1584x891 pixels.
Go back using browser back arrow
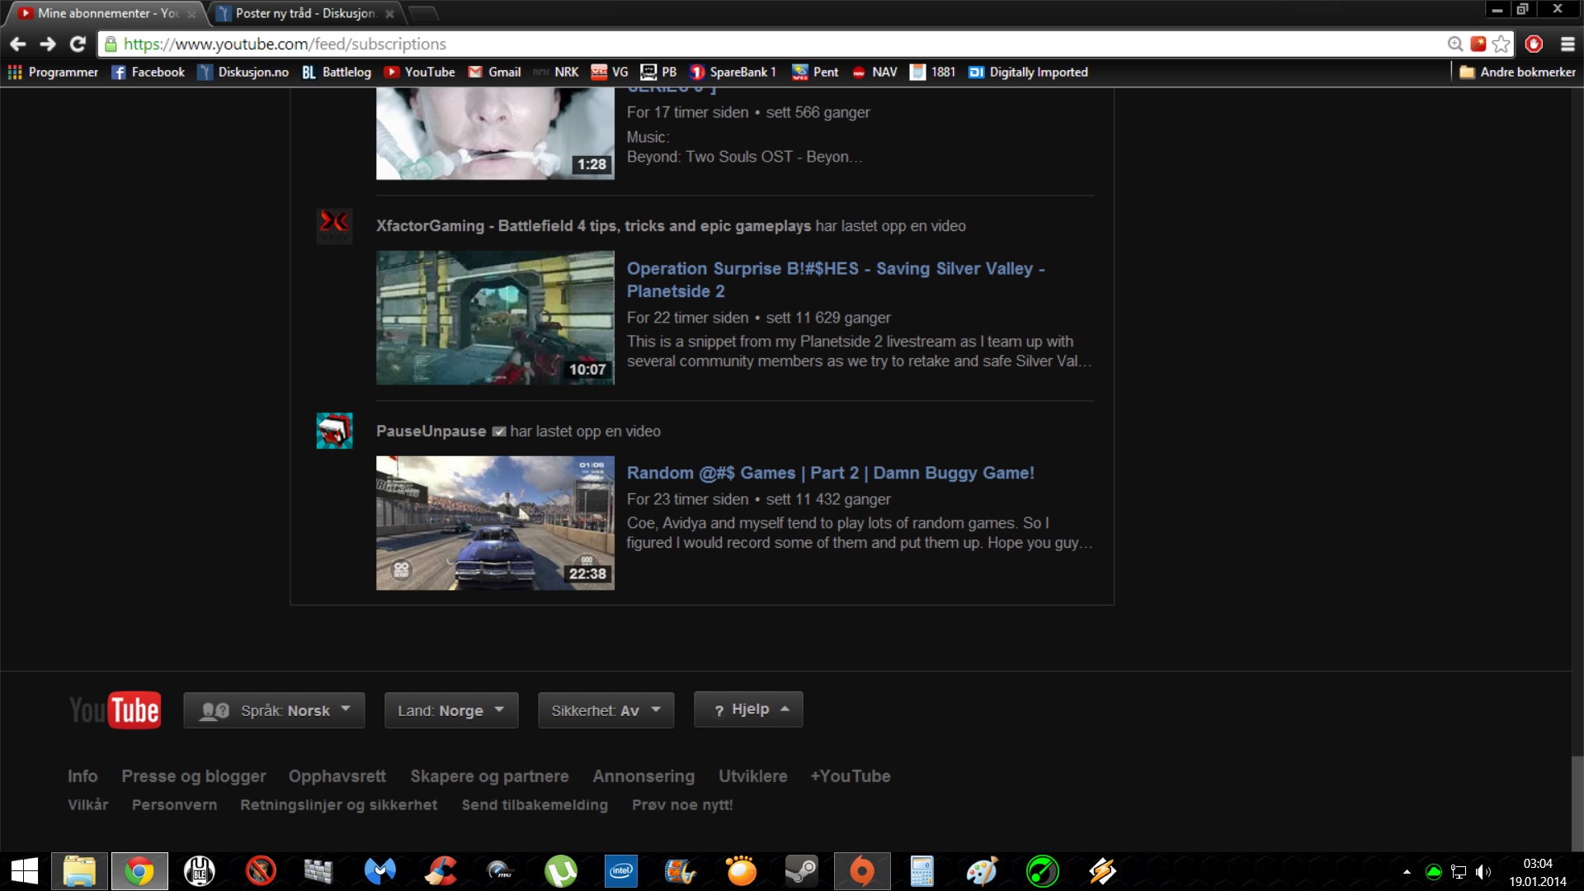18,44
